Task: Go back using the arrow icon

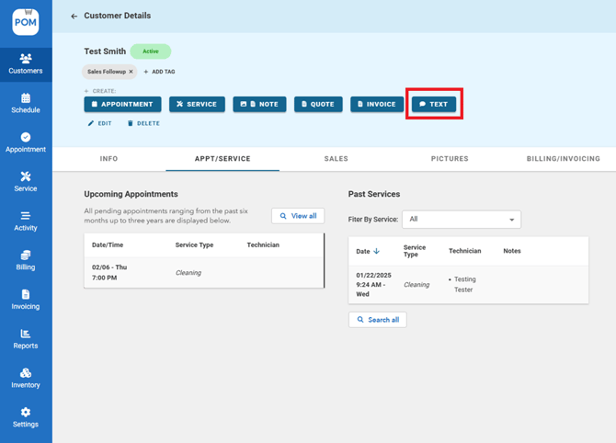Action: click(74, 16)
